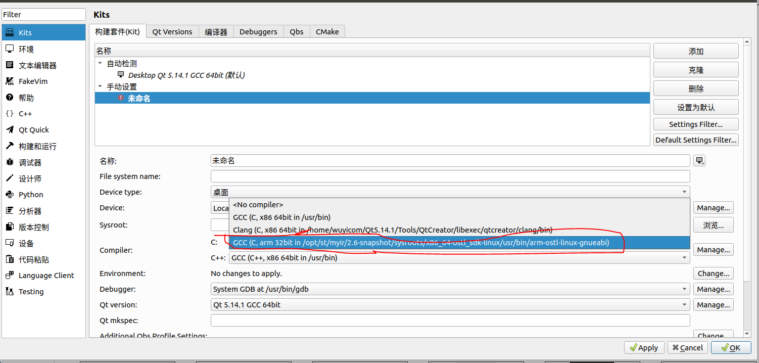
Task: Switch to the CMake tab
Action: point(327,31)
